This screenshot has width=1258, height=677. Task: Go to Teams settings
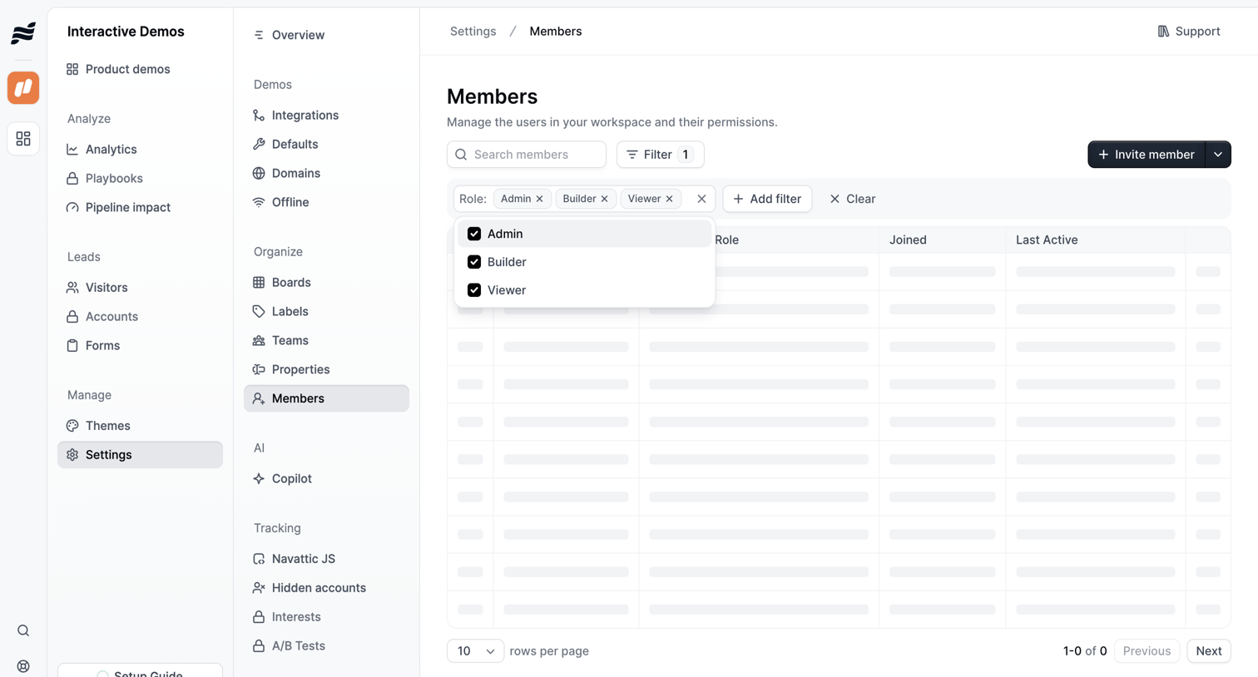[326, 341]
